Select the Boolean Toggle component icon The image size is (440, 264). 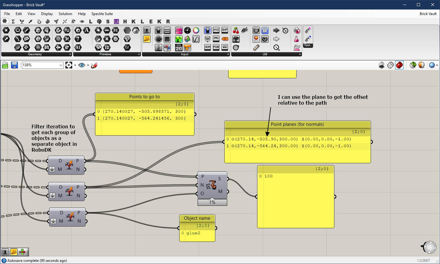point(159,30)
